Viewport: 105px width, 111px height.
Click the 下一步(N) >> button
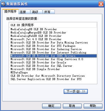tap(76, 91)
